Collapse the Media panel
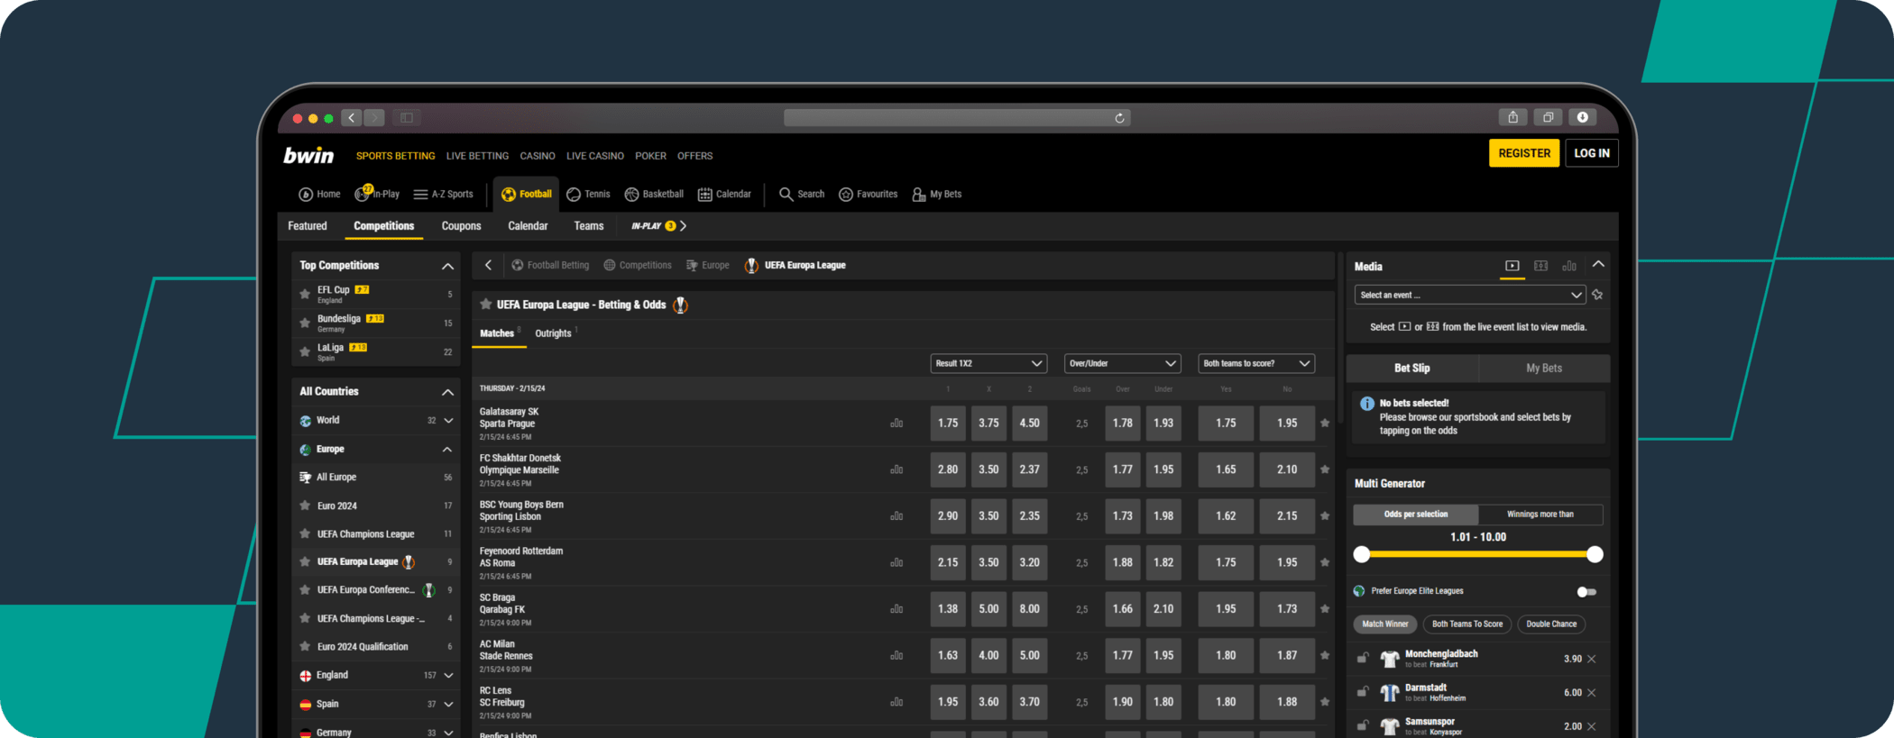The width and height of the screenshot is (1894, 738). [1598, 264]
